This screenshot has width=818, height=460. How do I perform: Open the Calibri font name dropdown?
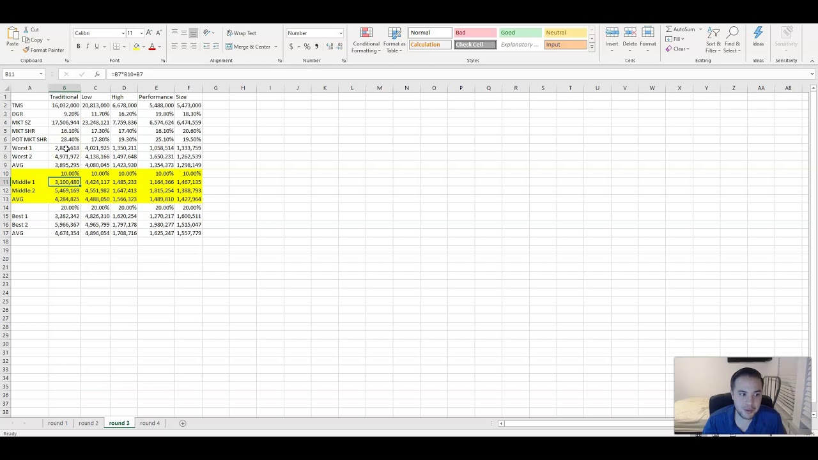123,33
